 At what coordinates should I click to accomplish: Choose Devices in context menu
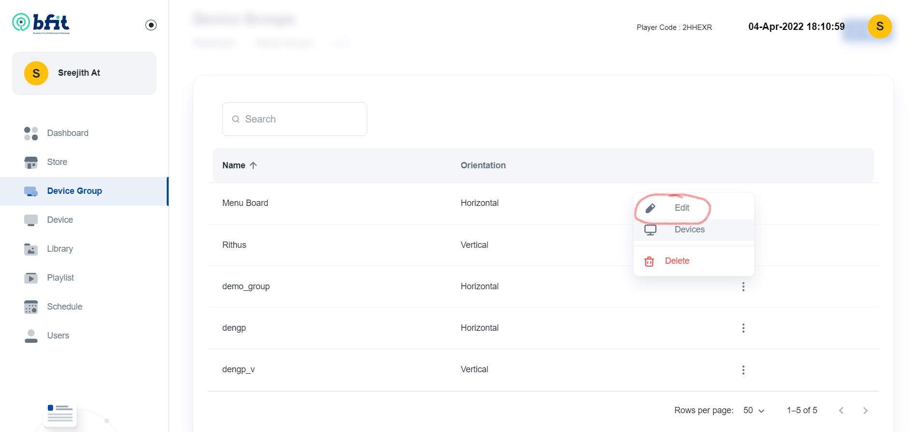[694, 230]
